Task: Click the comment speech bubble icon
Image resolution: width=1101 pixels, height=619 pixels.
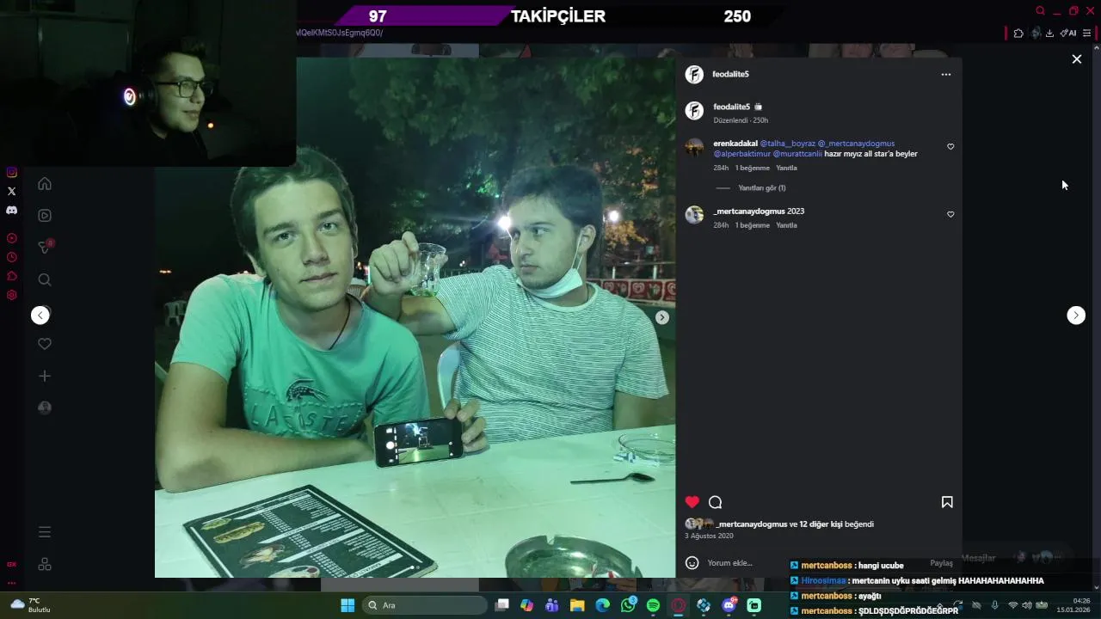Action: pos(715,502)
